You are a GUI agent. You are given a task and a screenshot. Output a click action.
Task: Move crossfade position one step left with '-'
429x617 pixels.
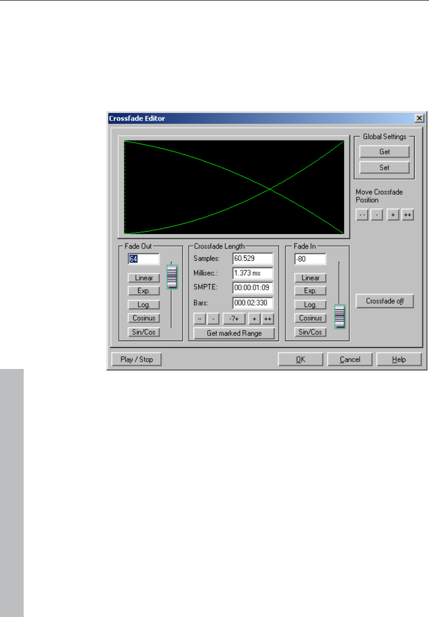[377, 215]
